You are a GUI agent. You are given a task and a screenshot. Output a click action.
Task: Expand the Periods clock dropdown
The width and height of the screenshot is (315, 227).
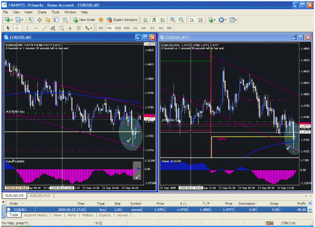point(225,20)
